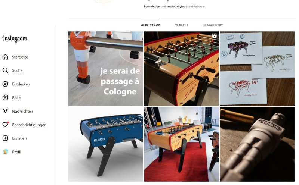This screenshot has width=299, height=185.
Task: Open the blue ecobat table post
Action: (x=106, y=144)
